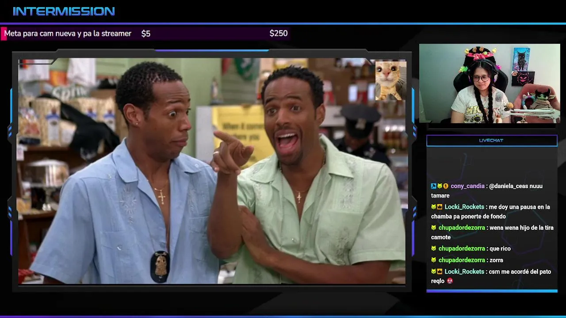Select the LIVECHAT panel header
The height and width of the screenshot is (318, 566).
[x=492, y=140]
